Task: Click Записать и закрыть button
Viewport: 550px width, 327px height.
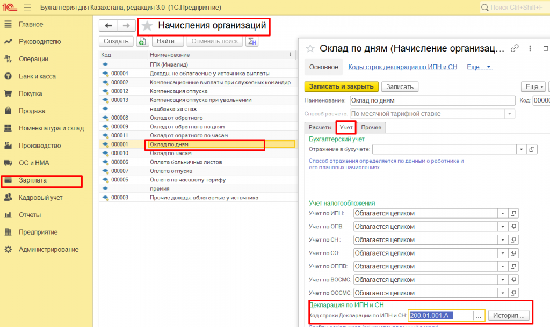Action: 341,86
